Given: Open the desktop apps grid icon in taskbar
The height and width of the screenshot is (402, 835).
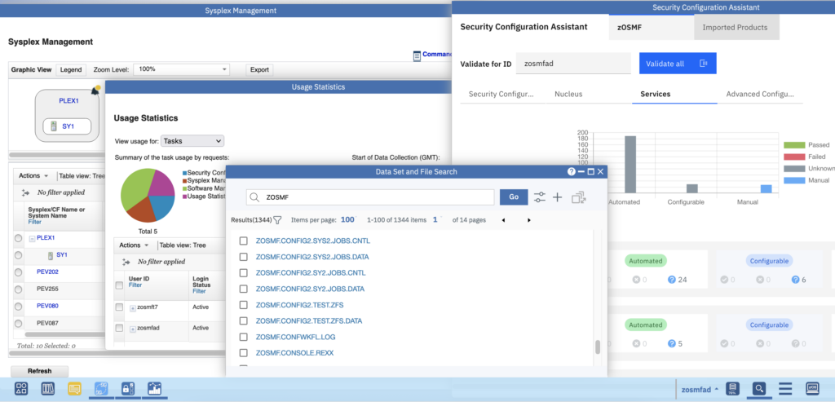Looking at the screenshot, I should tap(21, 389).
